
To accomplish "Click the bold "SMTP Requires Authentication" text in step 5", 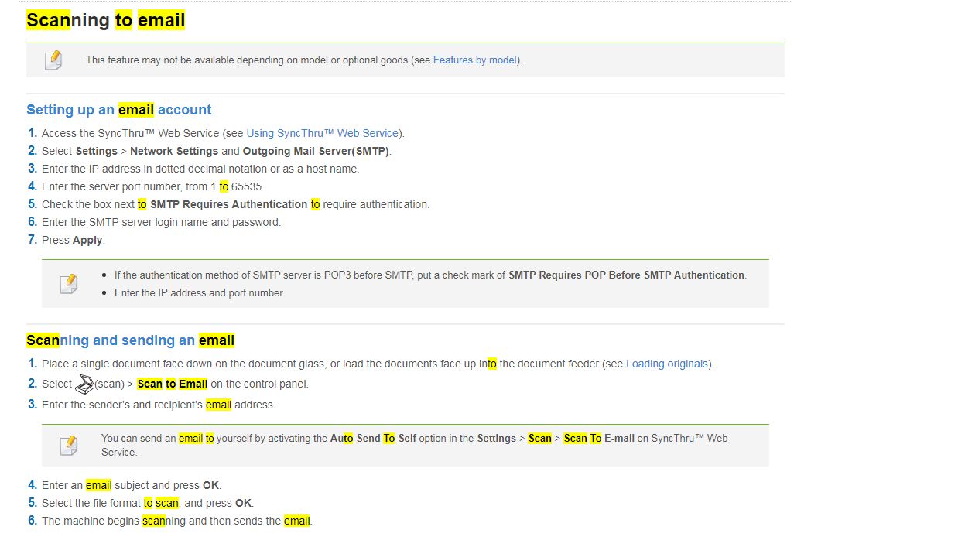I will 228,204.
